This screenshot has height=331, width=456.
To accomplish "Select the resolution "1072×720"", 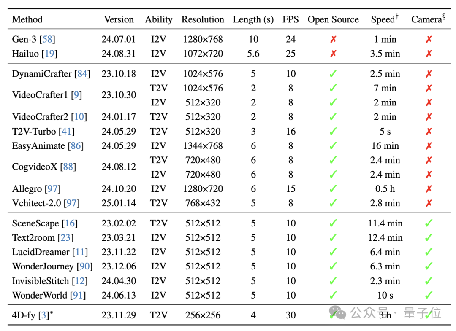I will (x=203, y=54).
